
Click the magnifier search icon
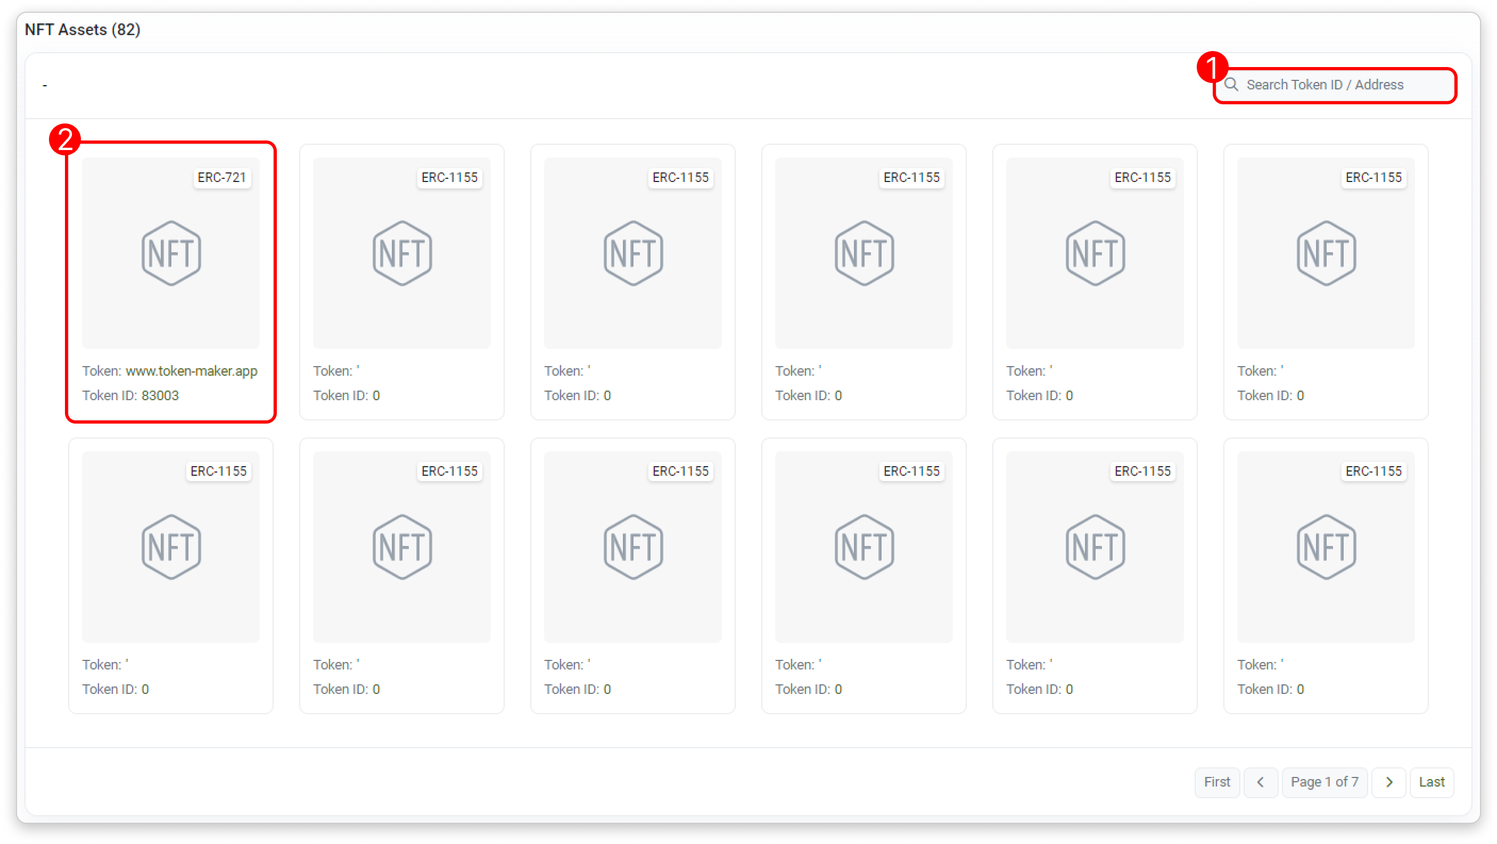(x=1231, y=85)
